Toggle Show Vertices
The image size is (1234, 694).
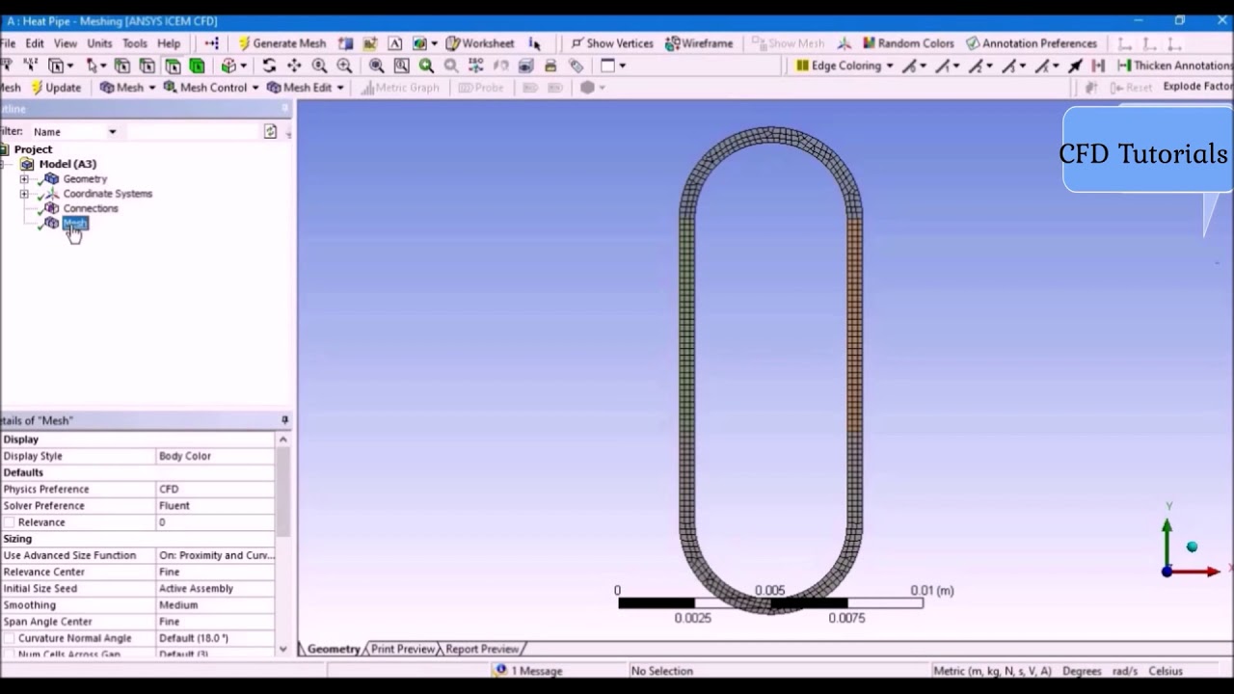click(x=611, y=43)
